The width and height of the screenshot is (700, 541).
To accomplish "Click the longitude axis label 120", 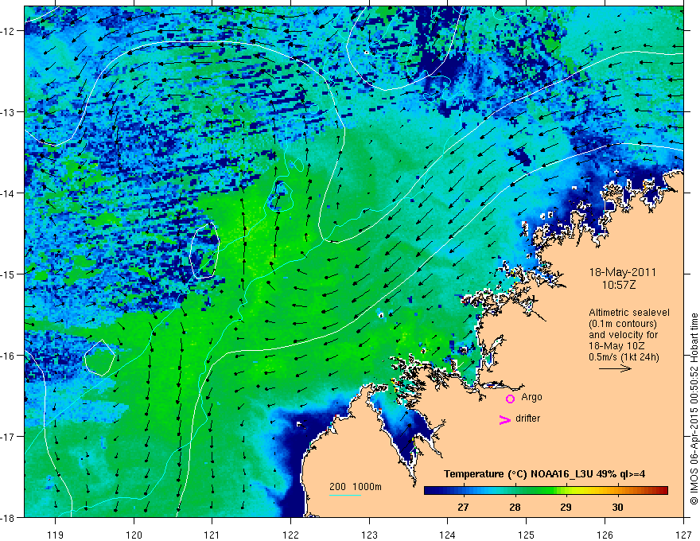I will coord(134,535).
